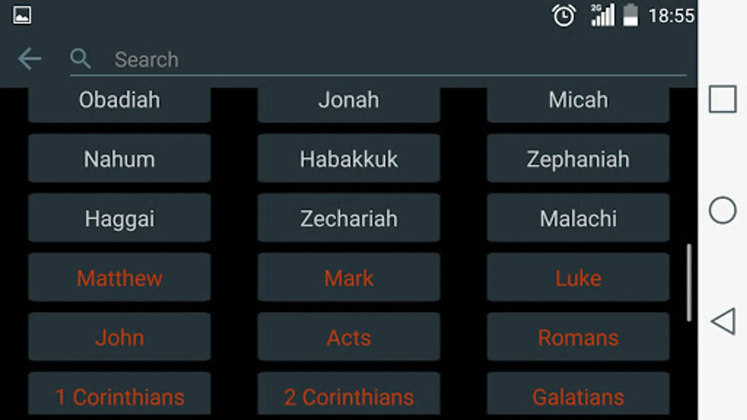This screenshot has height=420, width=747.
Task: Tap the Android recent apps square
Action: (x=722, y=99)
